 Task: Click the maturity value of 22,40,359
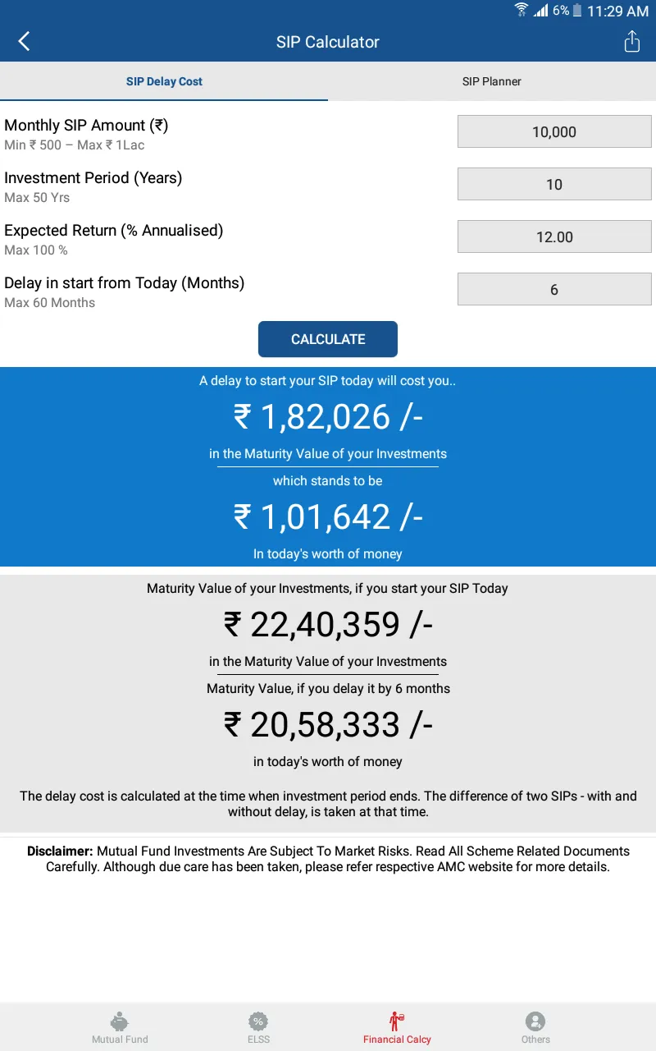(x=328, y=625)
